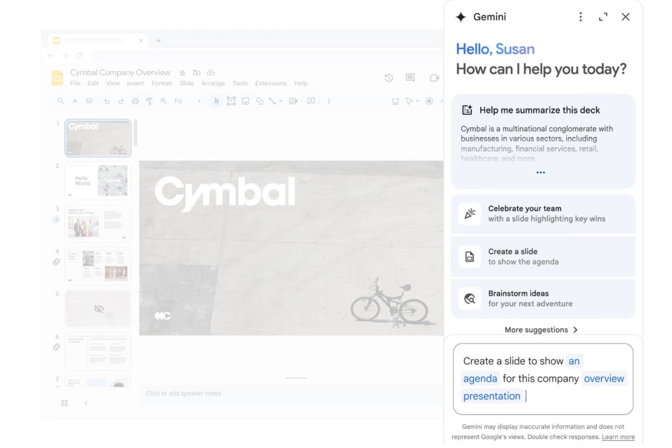Choose Celebrate your team suggestion
Screen dimensions: 672x448
tap(543, 214)
